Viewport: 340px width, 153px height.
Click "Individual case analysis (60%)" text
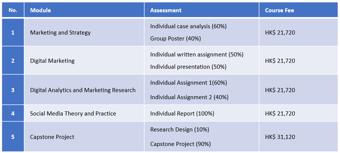click(x=188, y=26)
